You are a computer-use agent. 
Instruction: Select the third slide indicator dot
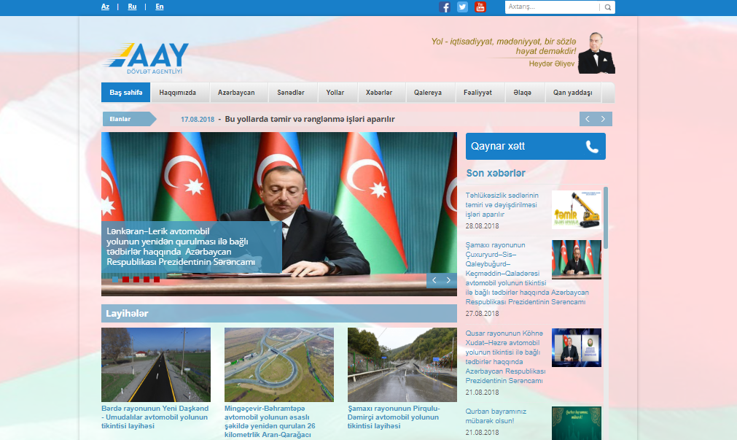coord(136,279)
